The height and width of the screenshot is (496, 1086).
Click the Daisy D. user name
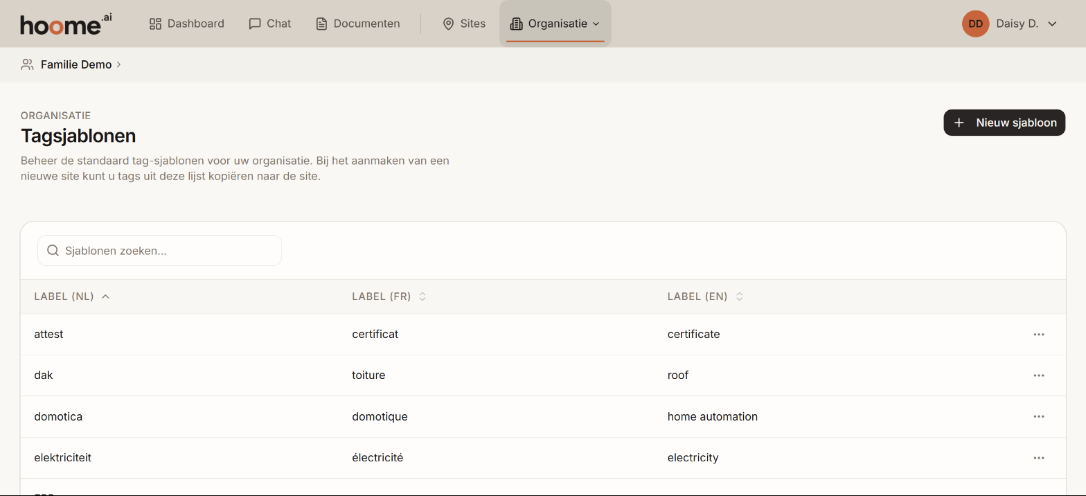(x=1017, y=24)
